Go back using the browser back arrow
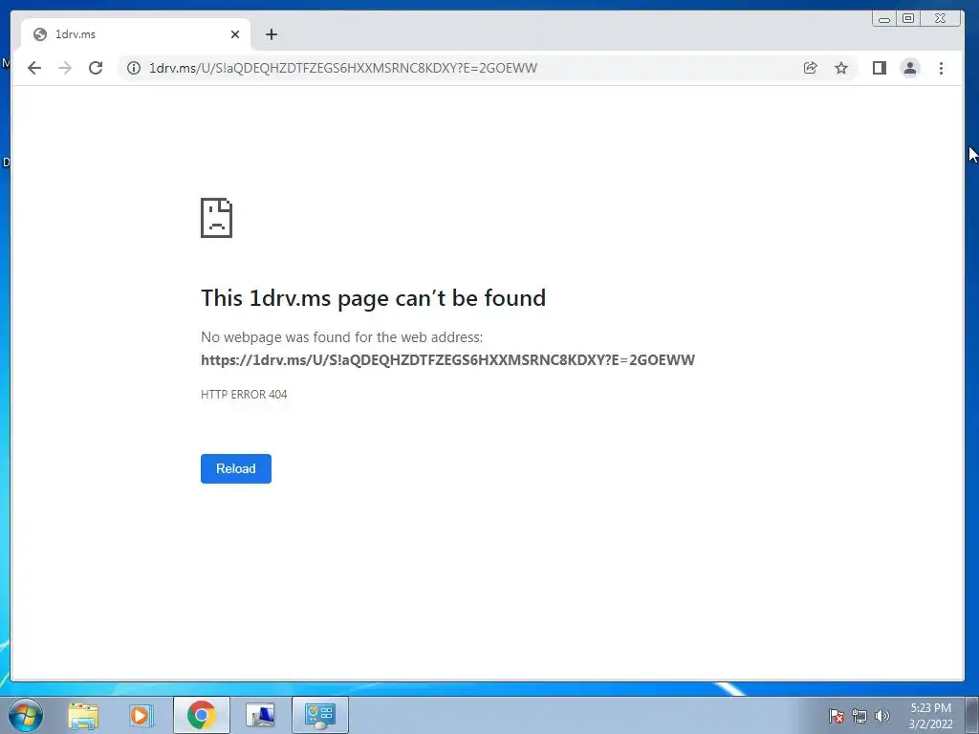979x734 pixels. pyautogui.click(x=34, y=68)
